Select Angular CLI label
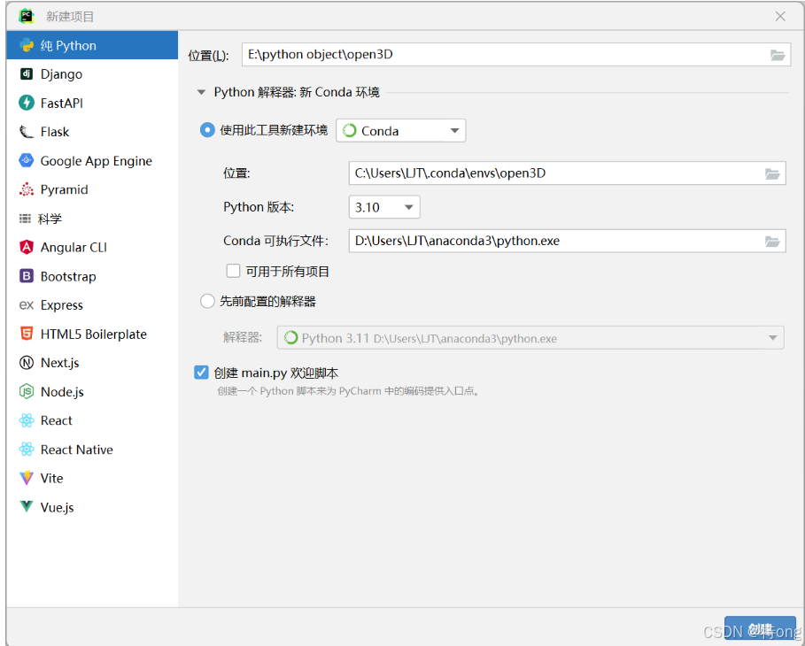 (x=74, y=247)
